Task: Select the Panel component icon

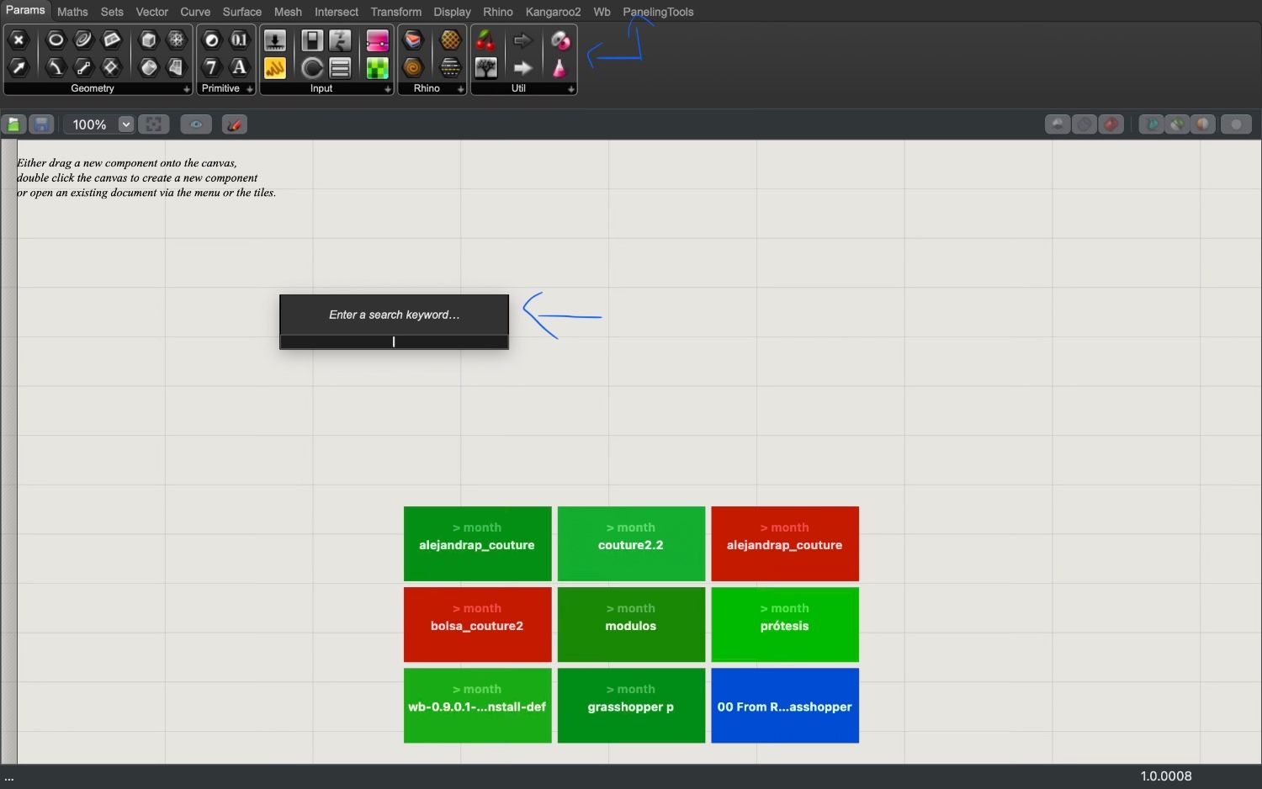Action: tap(275, 68)
